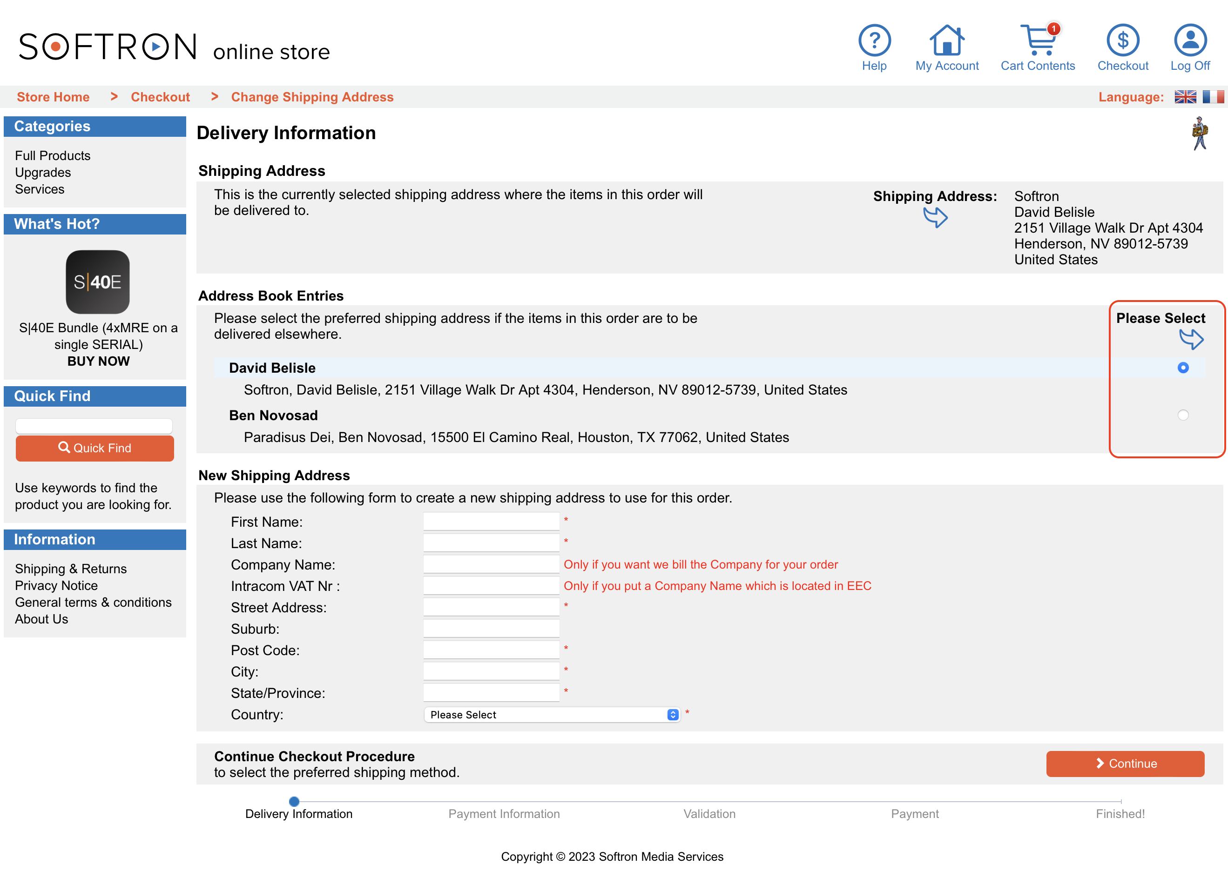Select David Belisle address radio button
Image resolution: width=1228 pixels, height=871 pixels.
(x=1183, y=368)
